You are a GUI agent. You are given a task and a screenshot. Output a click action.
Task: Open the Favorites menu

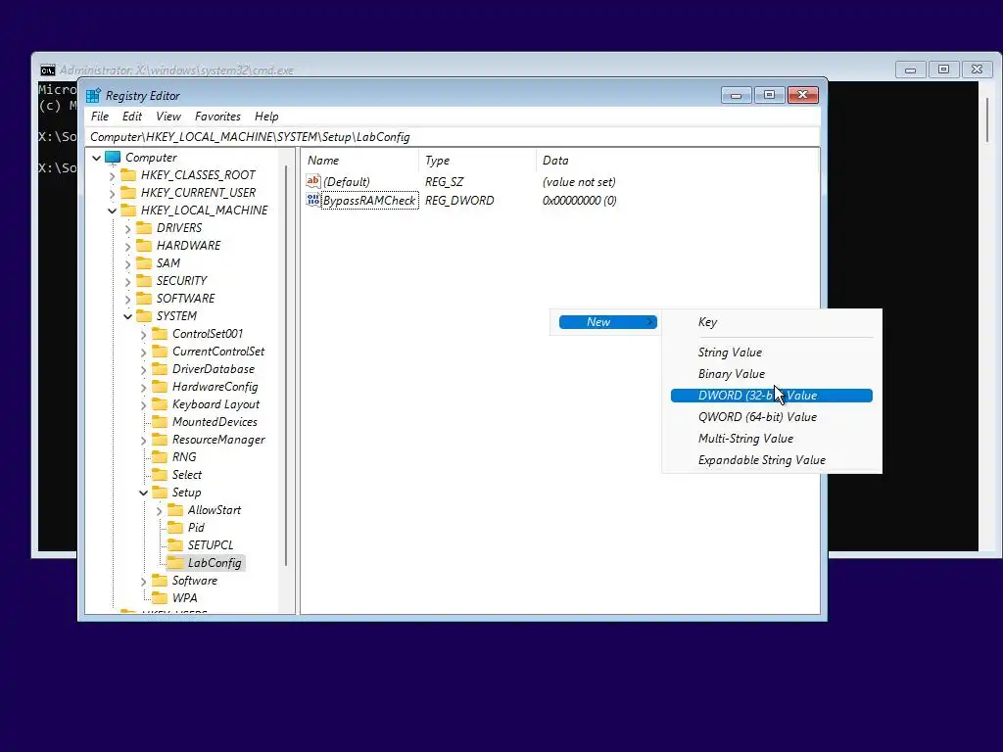[217, 117]
